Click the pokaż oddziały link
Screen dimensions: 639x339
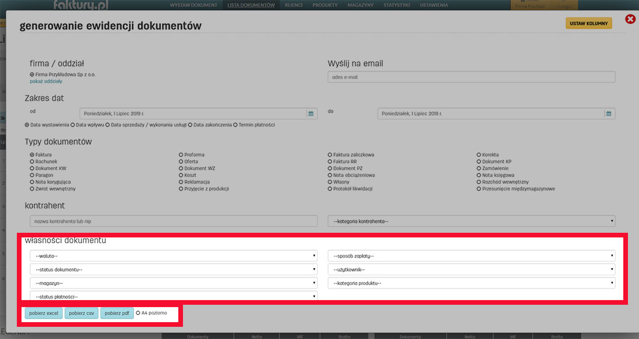click(x=46, y=81)
